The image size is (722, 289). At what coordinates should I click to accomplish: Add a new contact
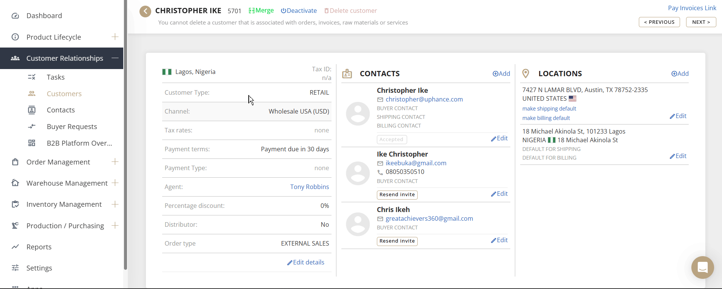pos(501,74)
